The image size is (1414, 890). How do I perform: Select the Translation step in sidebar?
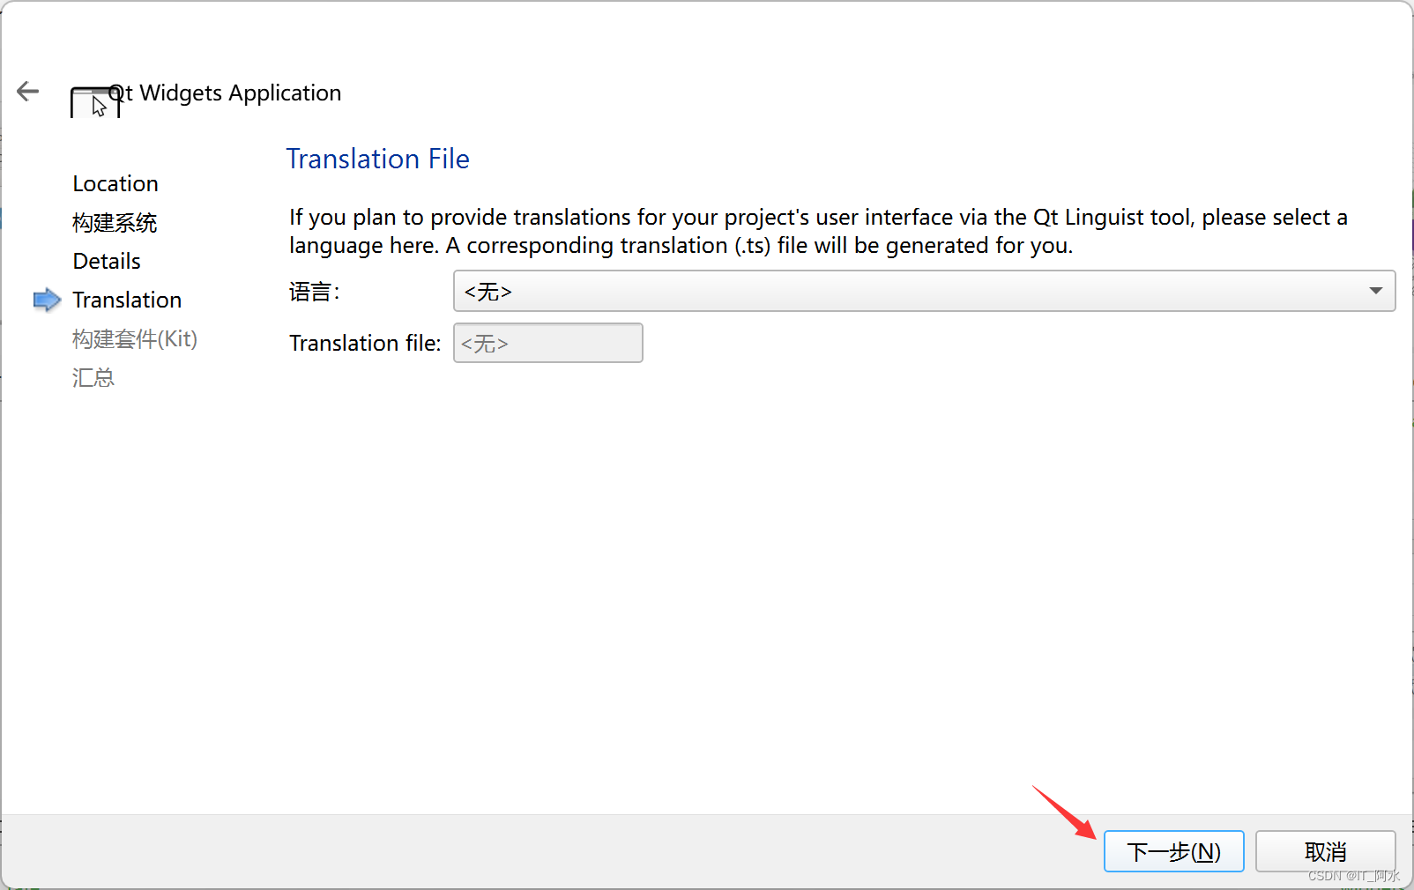click(127, 300)
